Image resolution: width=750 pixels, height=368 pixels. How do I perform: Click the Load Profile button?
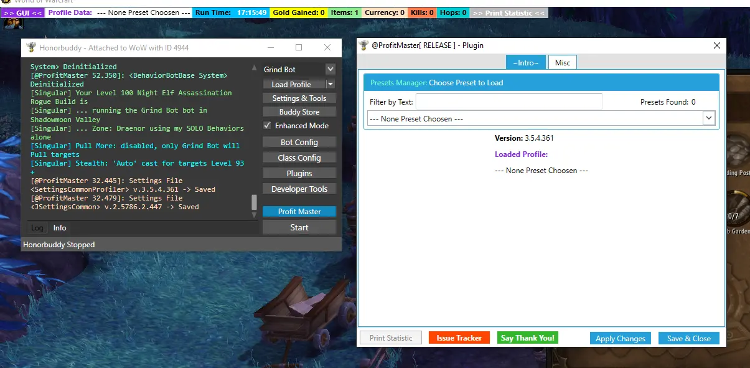[x=294, y=84]
